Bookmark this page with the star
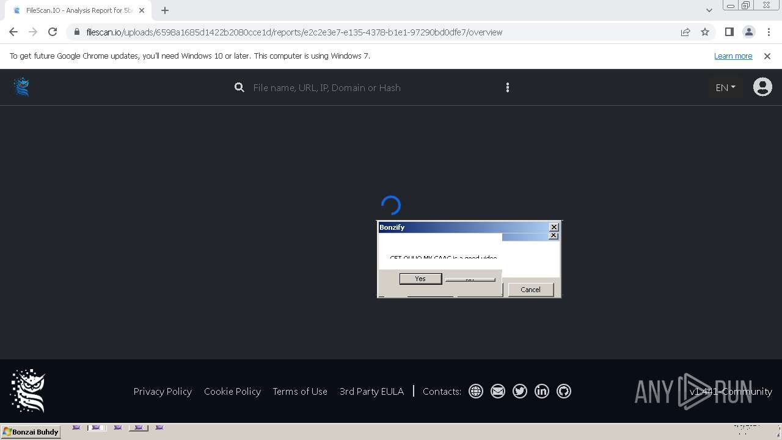The width and height of the screenshot is (782, 440). point(705,32)
